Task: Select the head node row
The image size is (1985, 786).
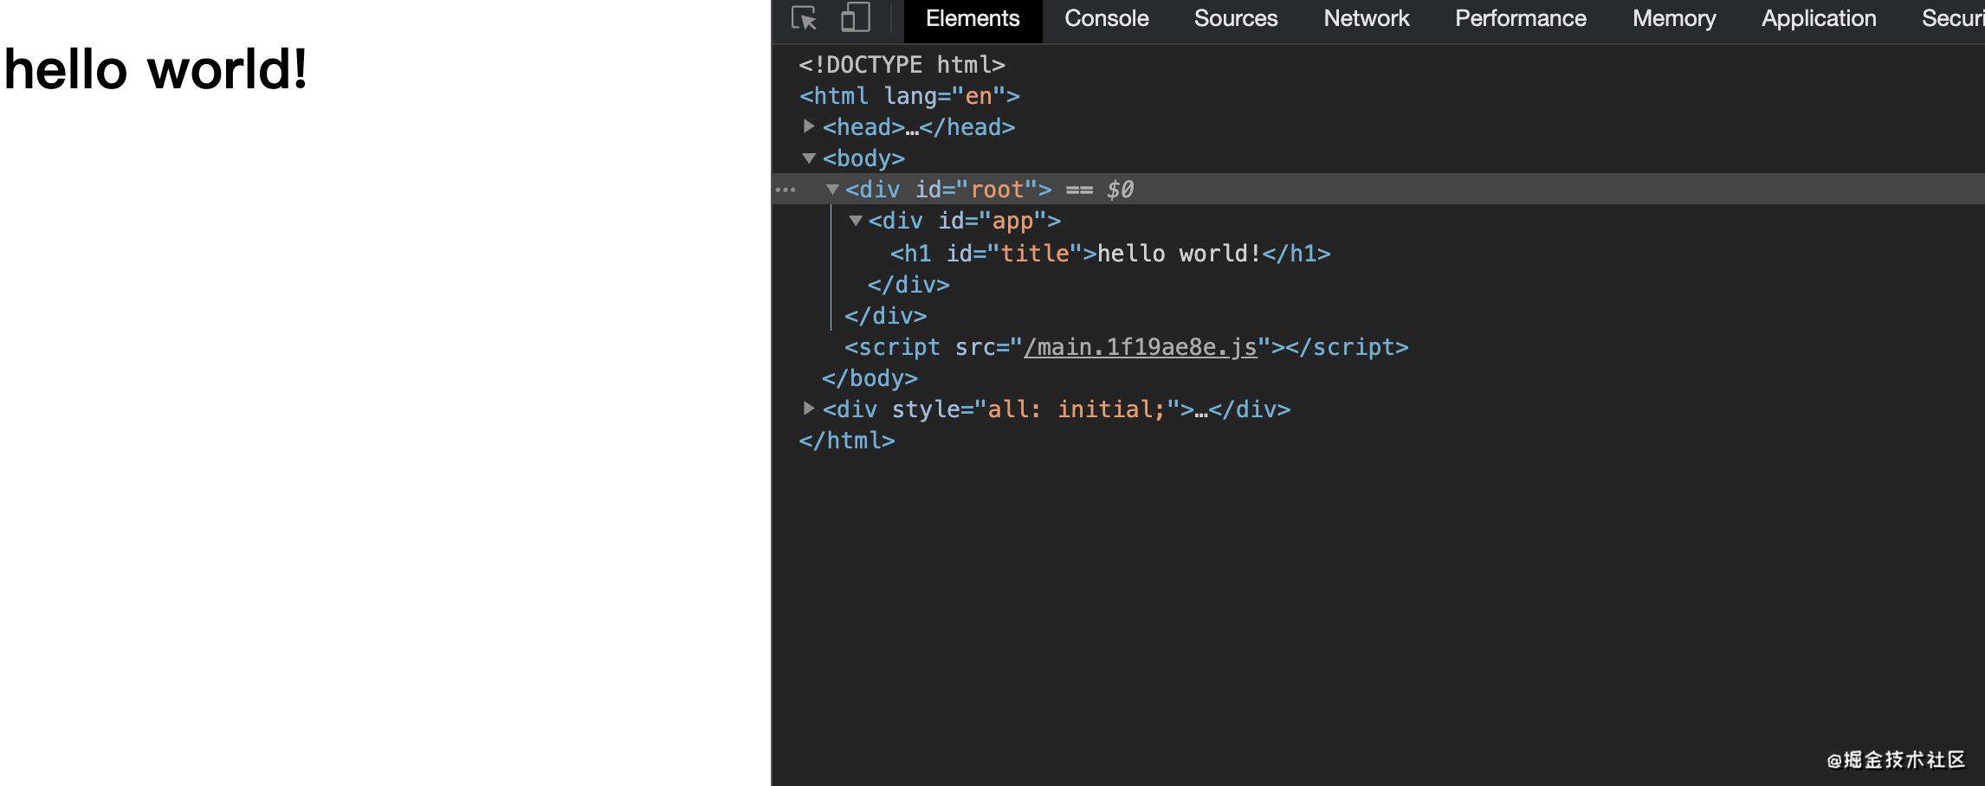Action: tap(919, 127)
